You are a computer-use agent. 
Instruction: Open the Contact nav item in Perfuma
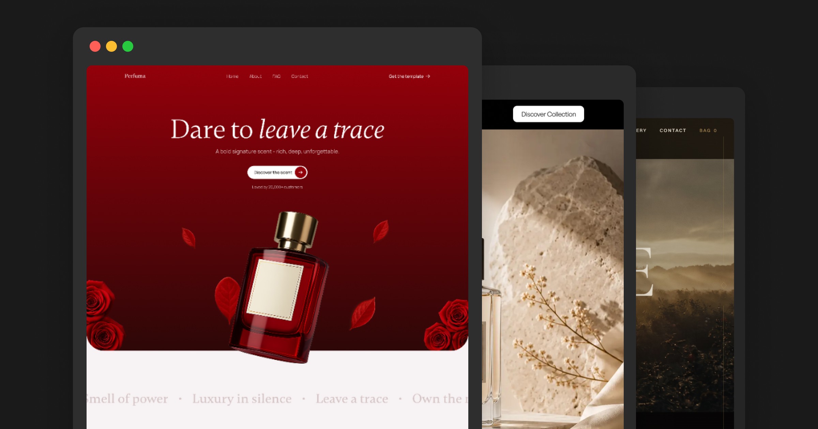[300, 76]
